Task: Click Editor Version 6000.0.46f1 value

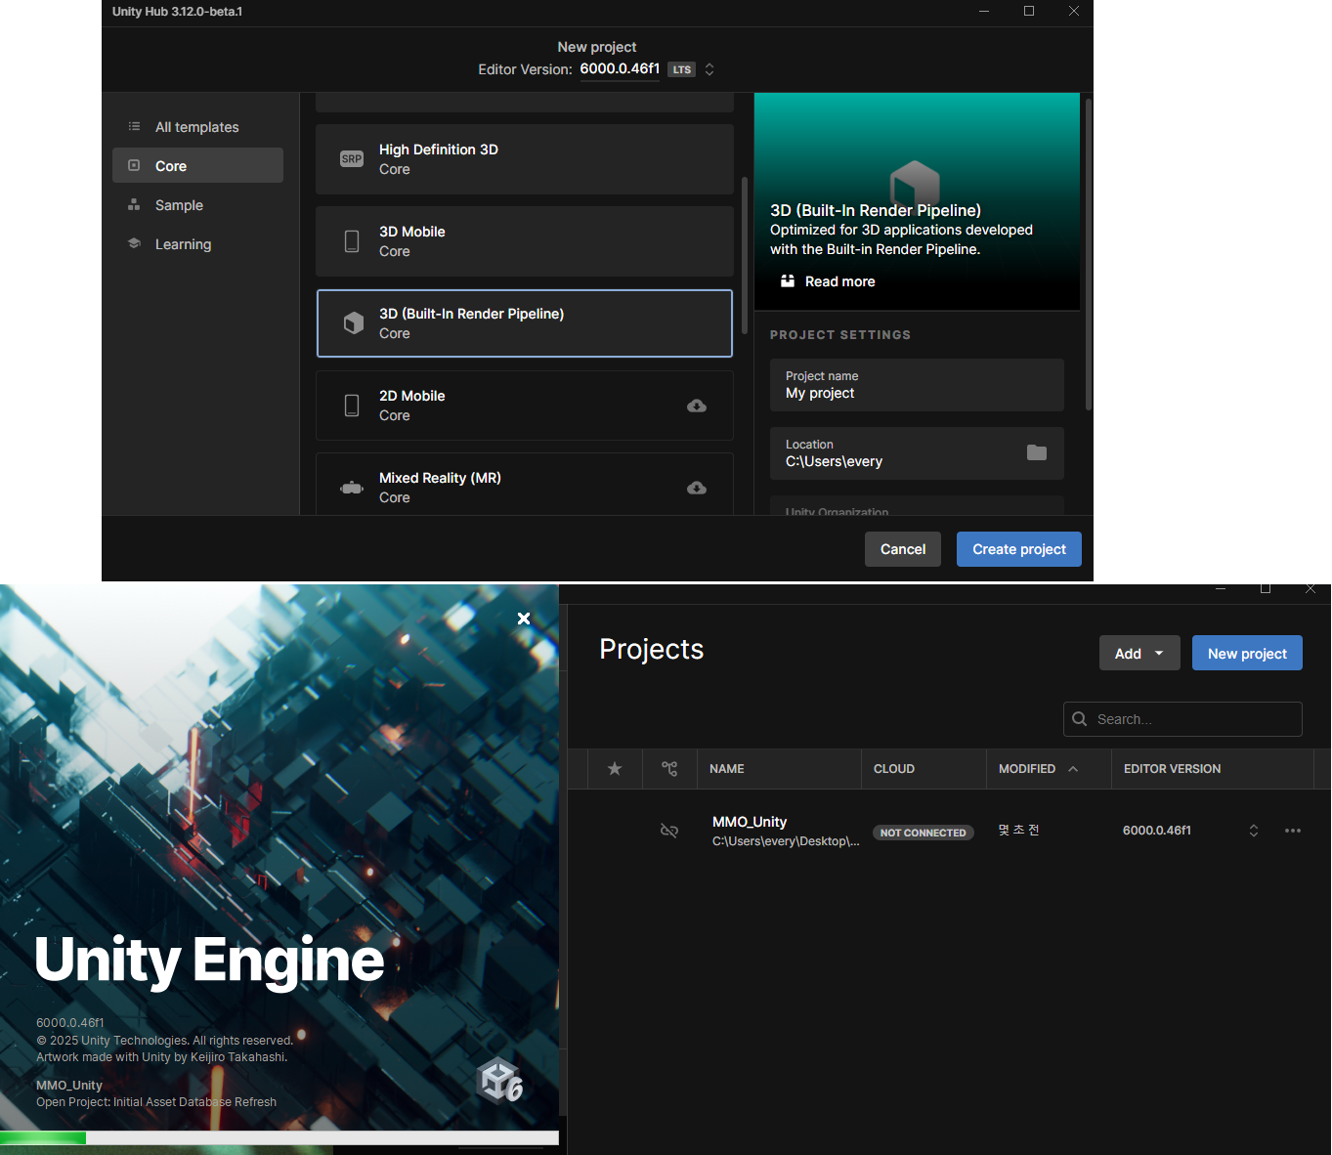Action: [x=620, y=69]
